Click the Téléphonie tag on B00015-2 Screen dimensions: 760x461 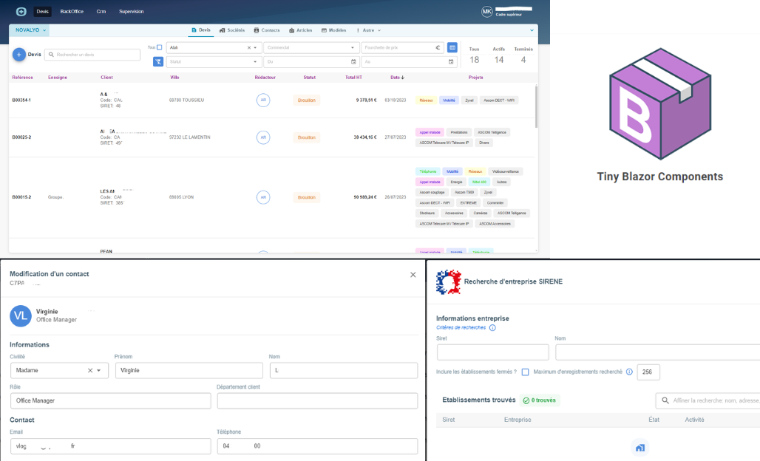428,171
